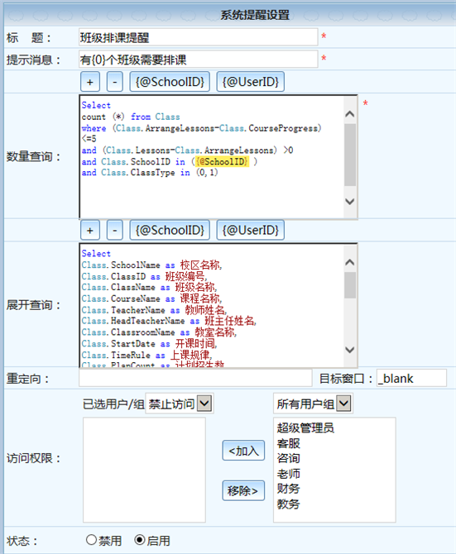
Task: Insert {@SchoolID} above 数量查询 editor
Action: coord(170,82)
